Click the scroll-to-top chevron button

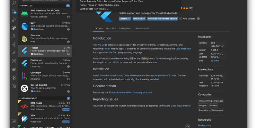(x=188, y=126)
